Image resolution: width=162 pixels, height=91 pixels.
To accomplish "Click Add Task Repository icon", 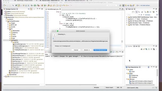I will point(149,67).
